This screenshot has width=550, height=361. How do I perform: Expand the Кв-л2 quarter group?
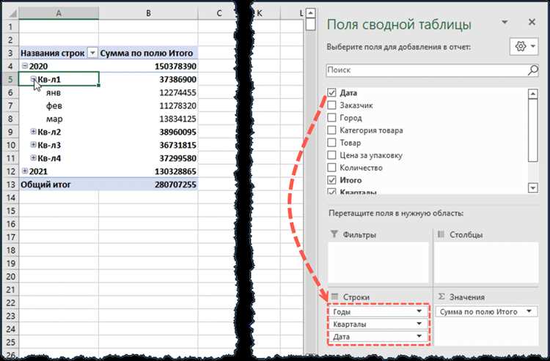[x=33, y=132]
